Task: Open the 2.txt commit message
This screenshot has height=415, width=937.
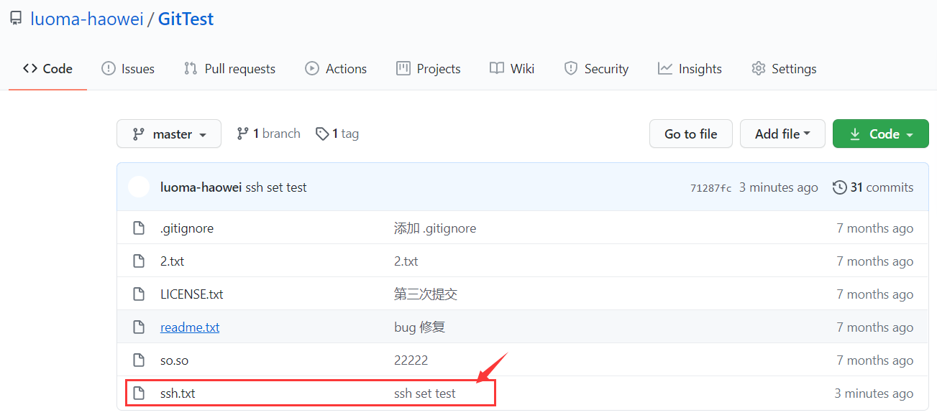Action: 406,261
